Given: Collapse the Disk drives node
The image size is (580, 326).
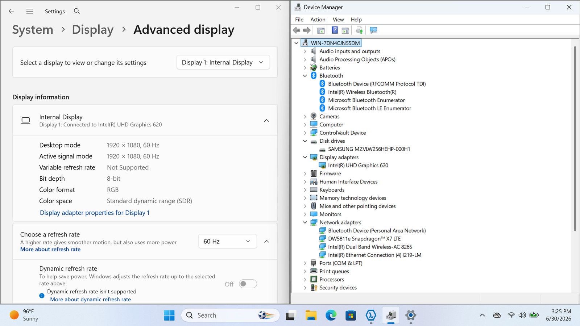Looking at the screenshot, I should pos(305,141).
